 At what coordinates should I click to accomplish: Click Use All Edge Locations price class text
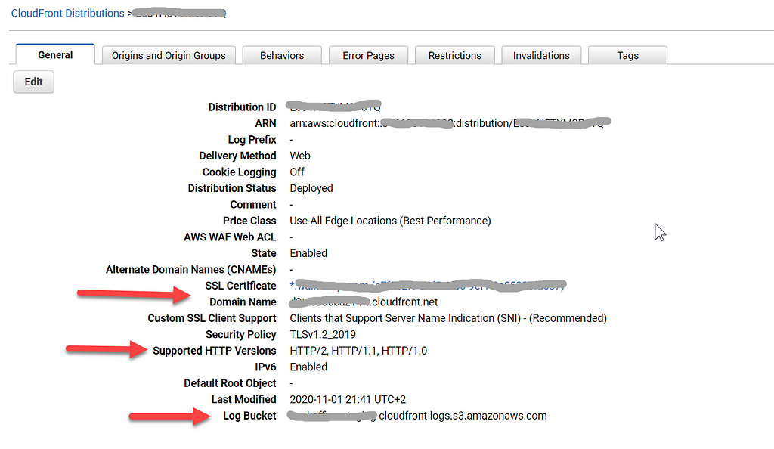click(x=390, y=221)
